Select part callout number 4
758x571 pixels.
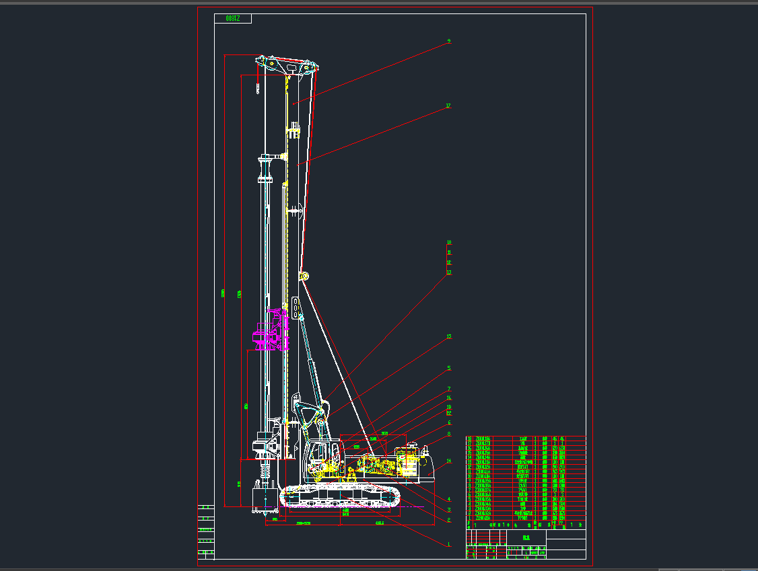click(449, 500)
